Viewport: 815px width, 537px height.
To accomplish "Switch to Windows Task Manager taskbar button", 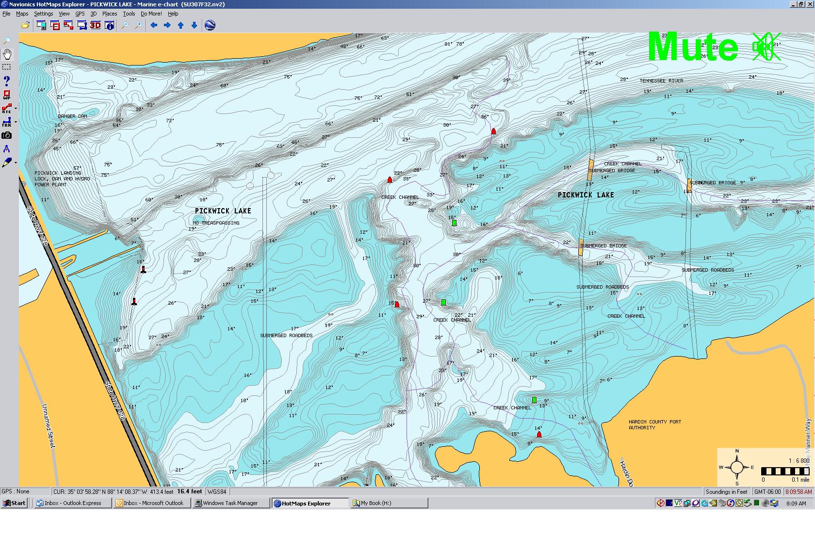I will (x=231, y=503).
